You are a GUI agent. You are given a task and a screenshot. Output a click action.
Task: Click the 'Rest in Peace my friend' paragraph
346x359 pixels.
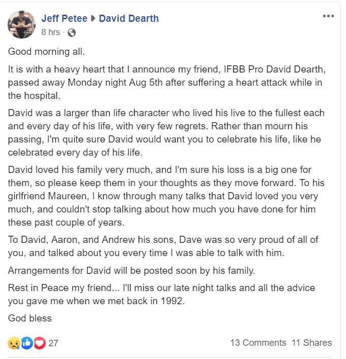(x=162, y=294)
